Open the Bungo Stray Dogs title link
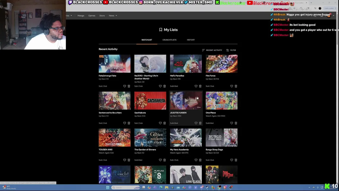Viewport: 339px width, 191px height. click(x=214, y=150)
